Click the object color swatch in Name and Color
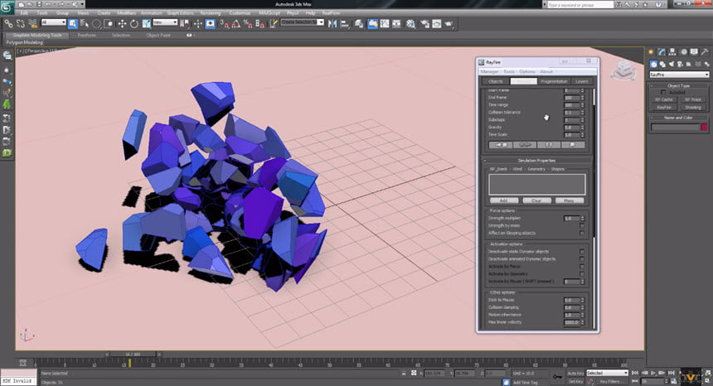The width and height of the screenshot is (713, 386). pos(705,128)
